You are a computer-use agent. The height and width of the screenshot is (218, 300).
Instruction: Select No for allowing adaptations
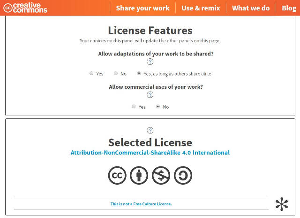coord(116,73)
